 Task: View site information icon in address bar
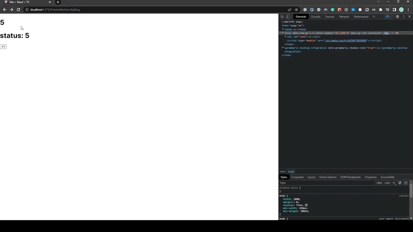click(27, 10)
